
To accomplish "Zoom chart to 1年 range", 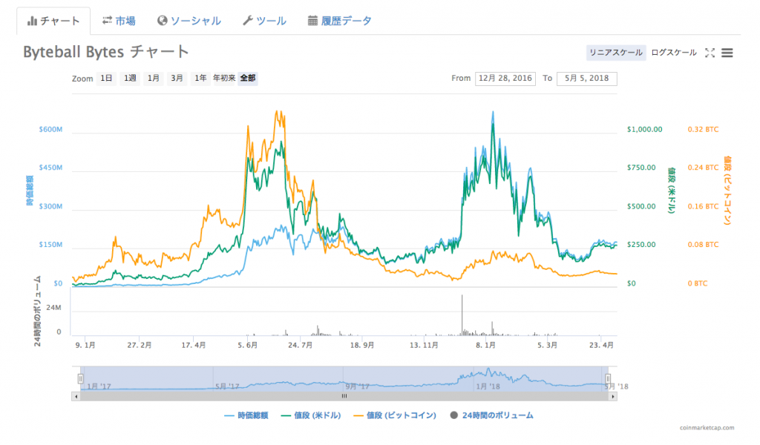I will pos(201,78).
